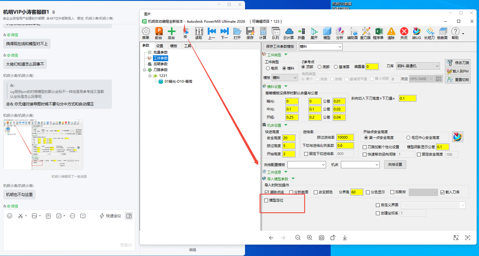
Task: Expand the 工件信息 section arrow
Action: coord(286,172)
